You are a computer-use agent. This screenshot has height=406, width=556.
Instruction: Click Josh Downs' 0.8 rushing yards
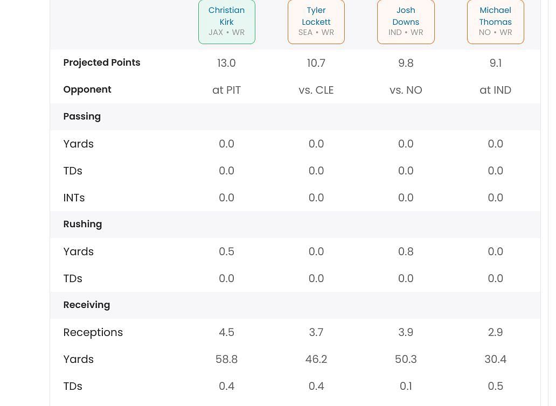(x=406, y=251)
